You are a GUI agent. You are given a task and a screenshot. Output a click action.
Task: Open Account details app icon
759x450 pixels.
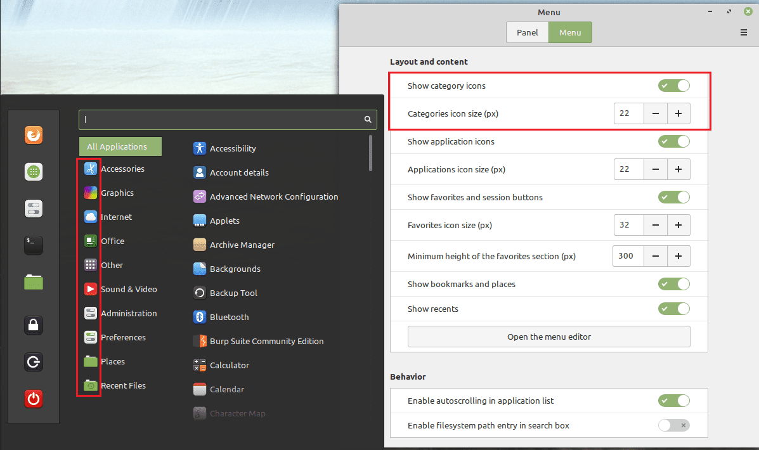click(200, 172)
